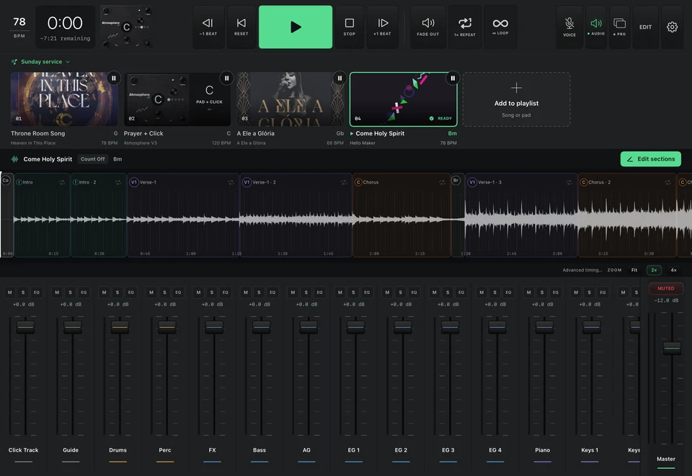692x476 pixels.
Task: Open EQ for the Guide channel
Action: [84, 292]
